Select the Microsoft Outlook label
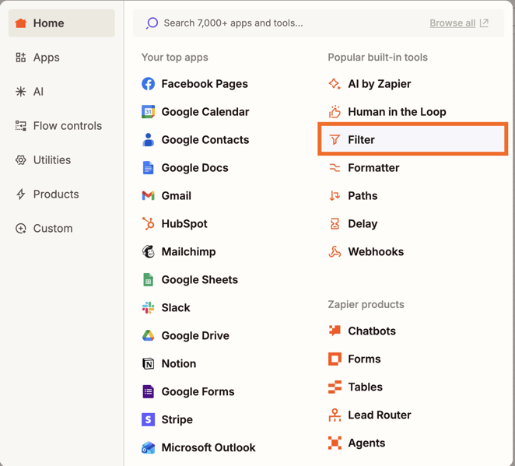Screen dimensions: 515x466 [208, 447]
